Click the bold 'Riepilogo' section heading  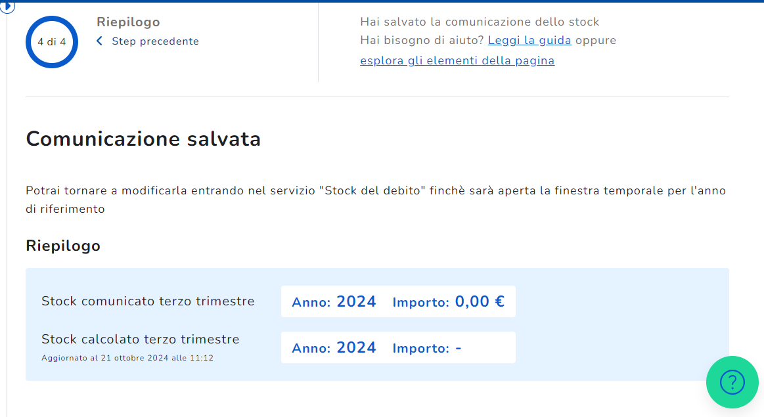(63, 246)
